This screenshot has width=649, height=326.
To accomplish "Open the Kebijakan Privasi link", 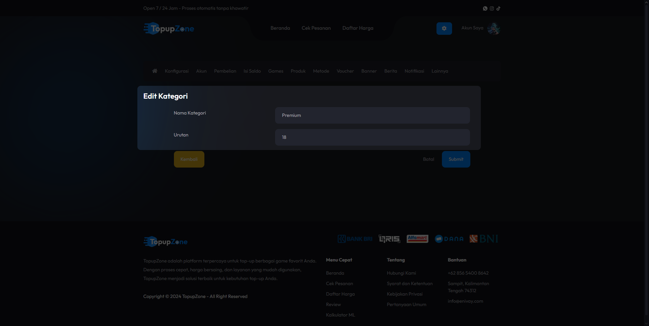I will click(x=405, y=294).
